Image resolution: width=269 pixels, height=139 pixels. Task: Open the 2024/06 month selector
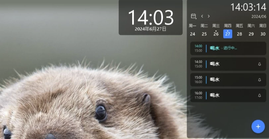[x=258, y=16]
